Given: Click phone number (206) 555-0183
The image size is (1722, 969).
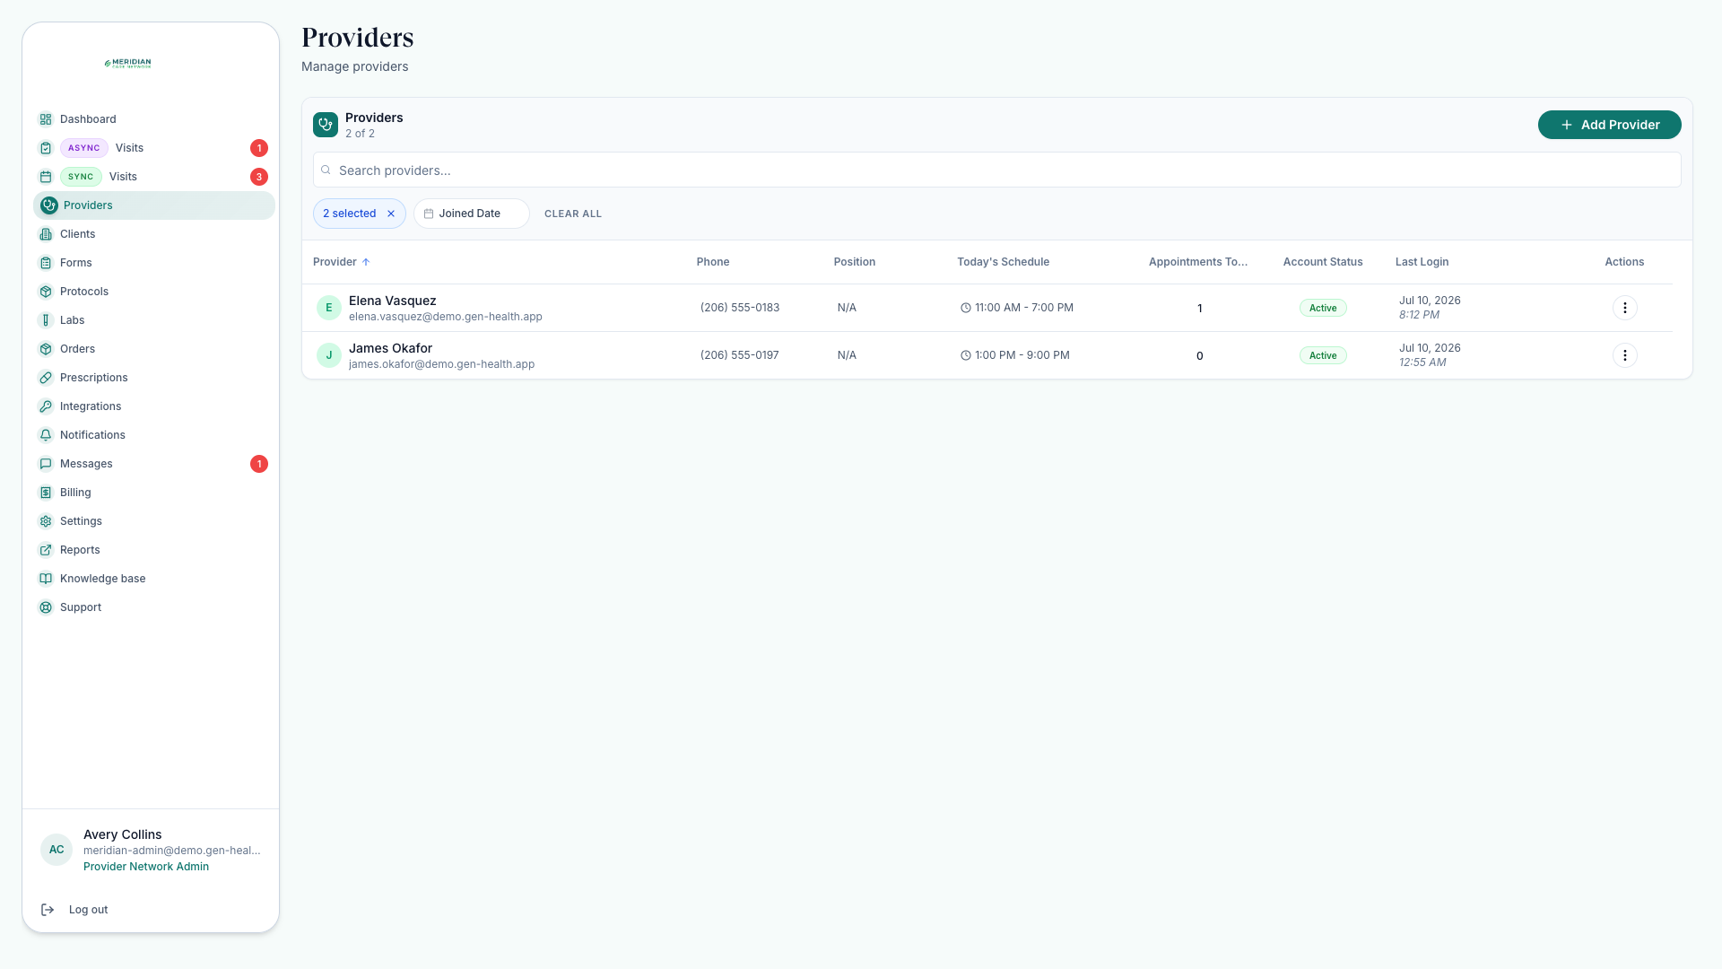Looking at the screenshot, I should [740, 308].
